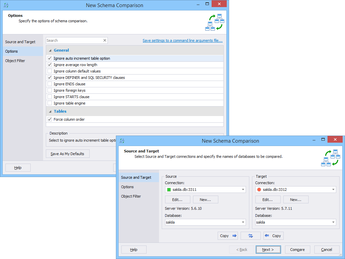345x259 pixels.
Task: Open the Target database dropdown
Action: pos(333,222)
